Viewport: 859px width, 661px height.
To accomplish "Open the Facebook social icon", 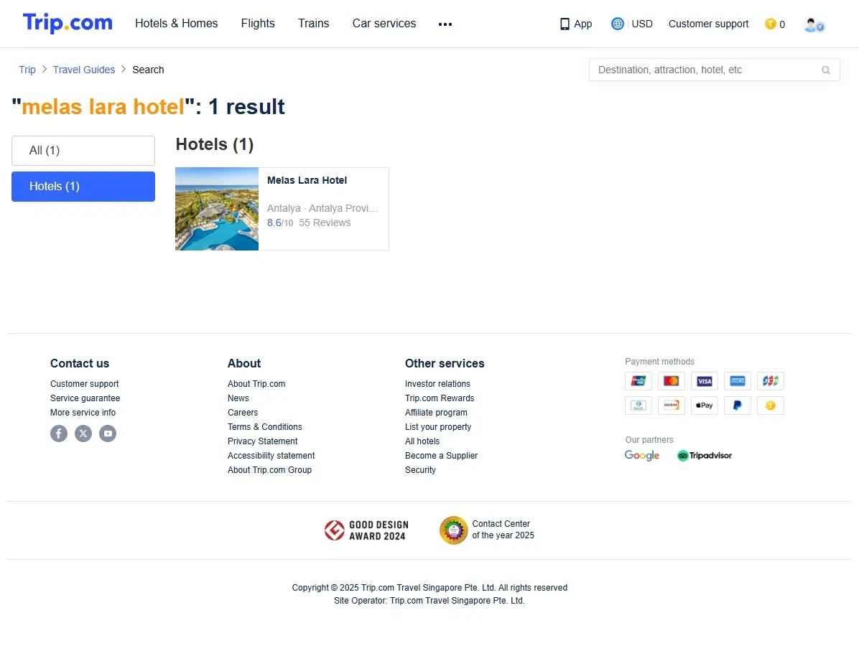I will 59,433.
